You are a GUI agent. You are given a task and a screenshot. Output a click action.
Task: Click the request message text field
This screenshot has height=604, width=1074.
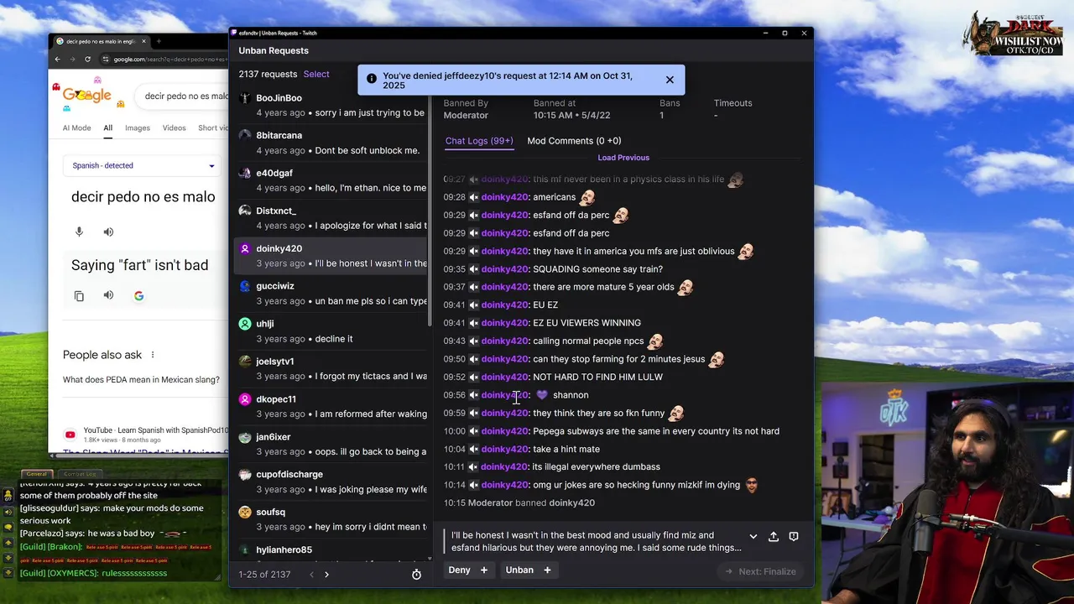point(596,542)
